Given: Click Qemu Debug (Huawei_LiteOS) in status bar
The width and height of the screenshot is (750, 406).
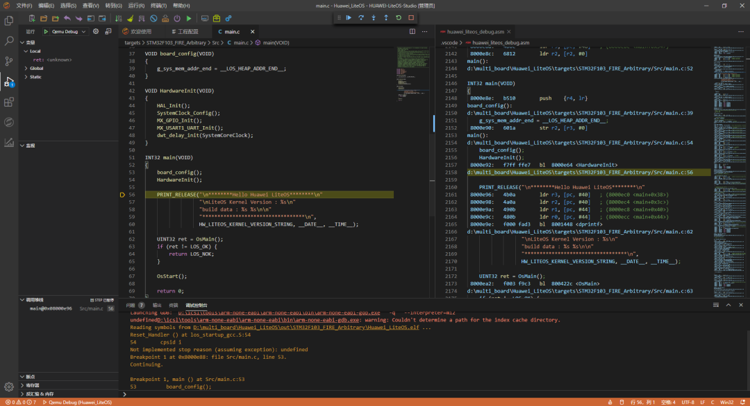Looking at the screenshot, I should pyautogui.click(x=79, y=402).
